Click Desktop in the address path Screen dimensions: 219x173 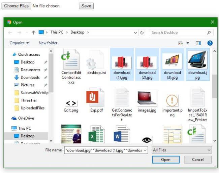[77, 32]
